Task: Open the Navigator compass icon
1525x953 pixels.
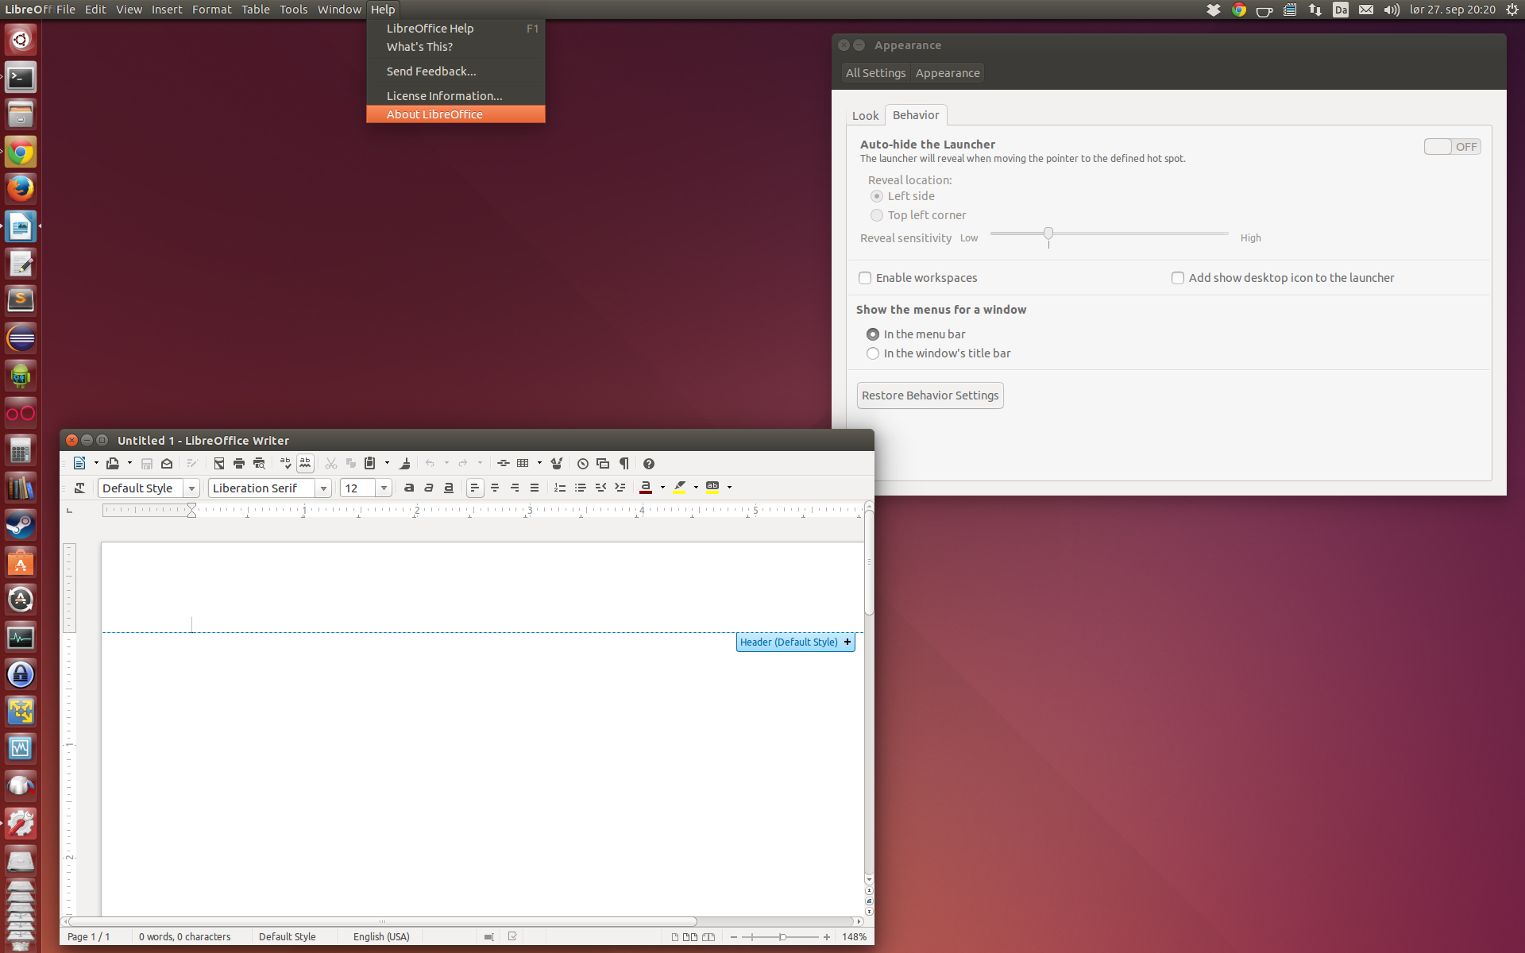Action: pos(583,464)
